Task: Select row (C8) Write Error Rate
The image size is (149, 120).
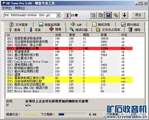Action: tap(69, 91)
